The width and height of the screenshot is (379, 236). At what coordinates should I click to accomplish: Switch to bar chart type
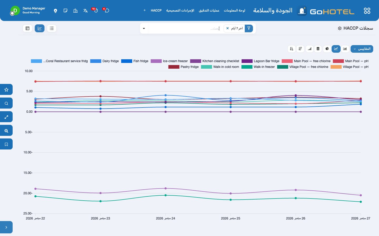pyautogui.click(x=345, y=49)
